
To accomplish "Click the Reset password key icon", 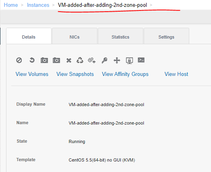I will [104, 60].
